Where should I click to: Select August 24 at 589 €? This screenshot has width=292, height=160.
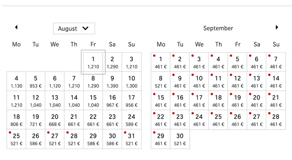(x=131, y=120)
